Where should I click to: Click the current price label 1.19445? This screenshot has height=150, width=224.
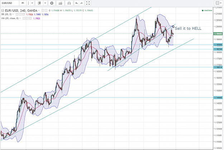218,34
